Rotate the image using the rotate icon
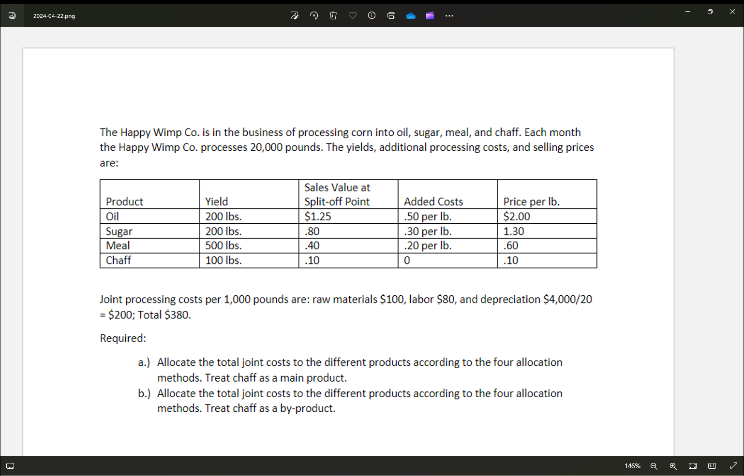This screenshot has height=476, width=744. point(314,15)
